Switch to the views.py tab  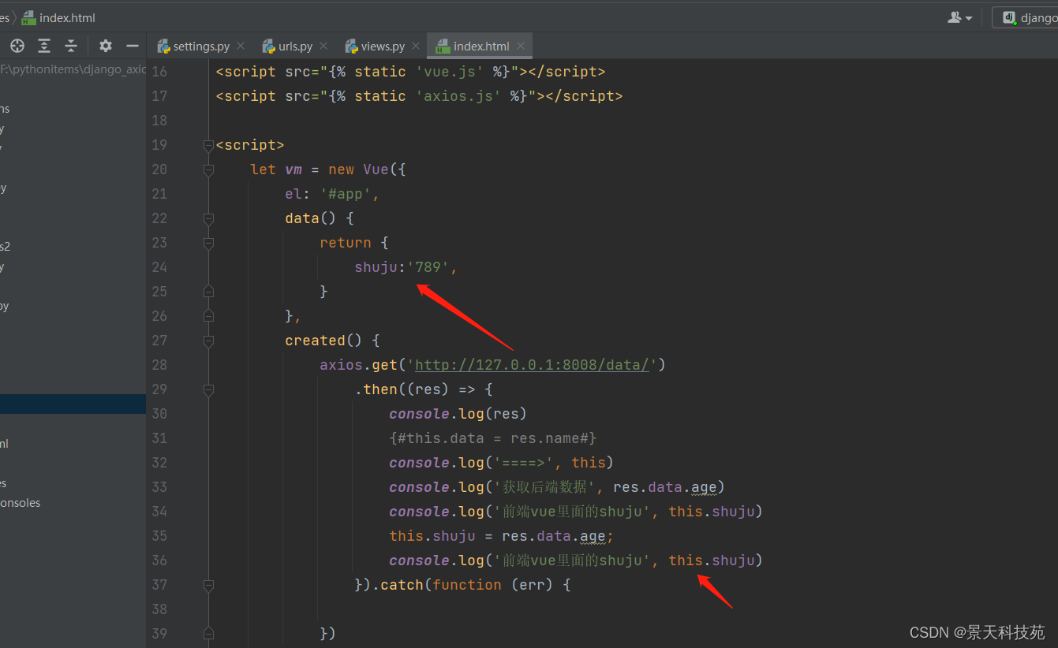click(383, 47)
